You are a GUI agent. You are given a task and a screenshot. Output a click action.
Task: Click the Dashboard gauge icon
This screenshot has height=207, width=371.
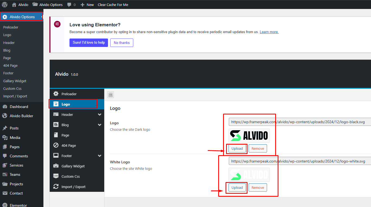tap(5, 107)
